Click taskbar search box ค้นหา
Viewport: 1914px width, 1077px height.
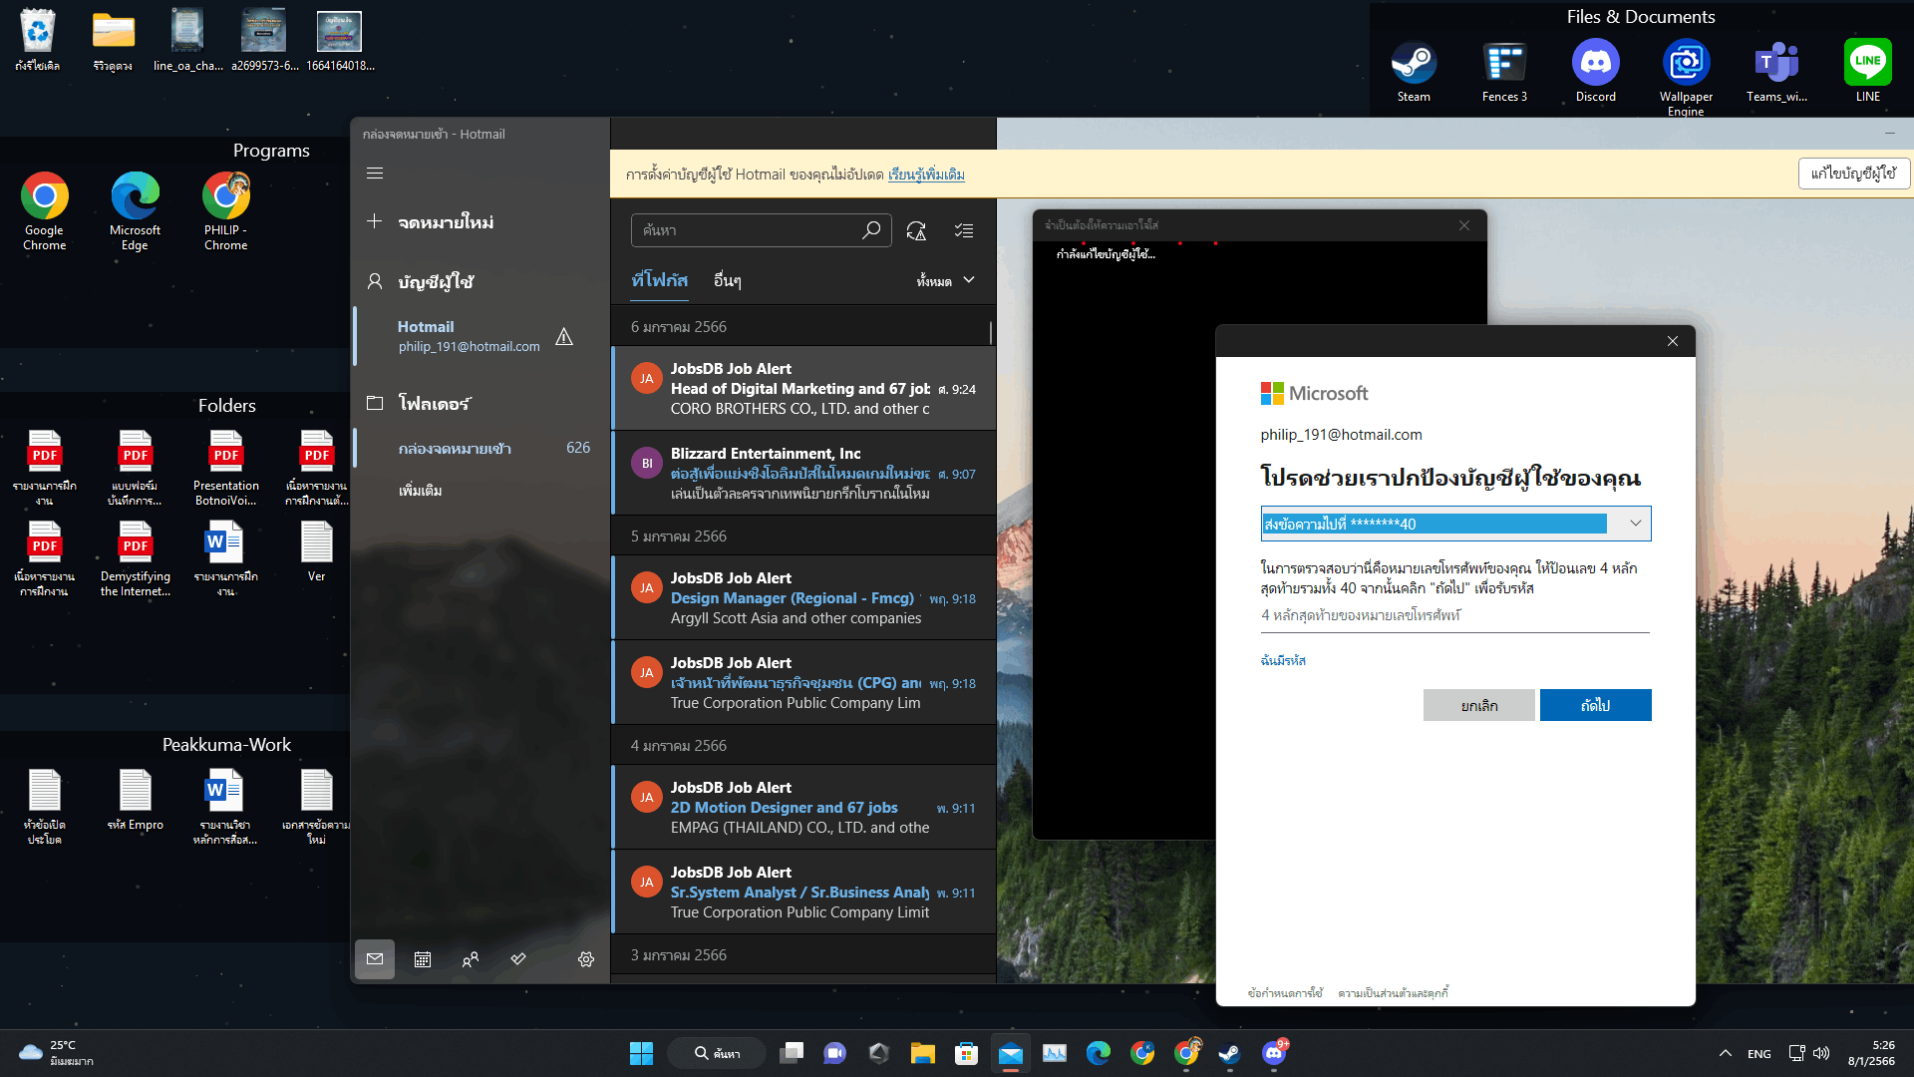coord(717,1053)
